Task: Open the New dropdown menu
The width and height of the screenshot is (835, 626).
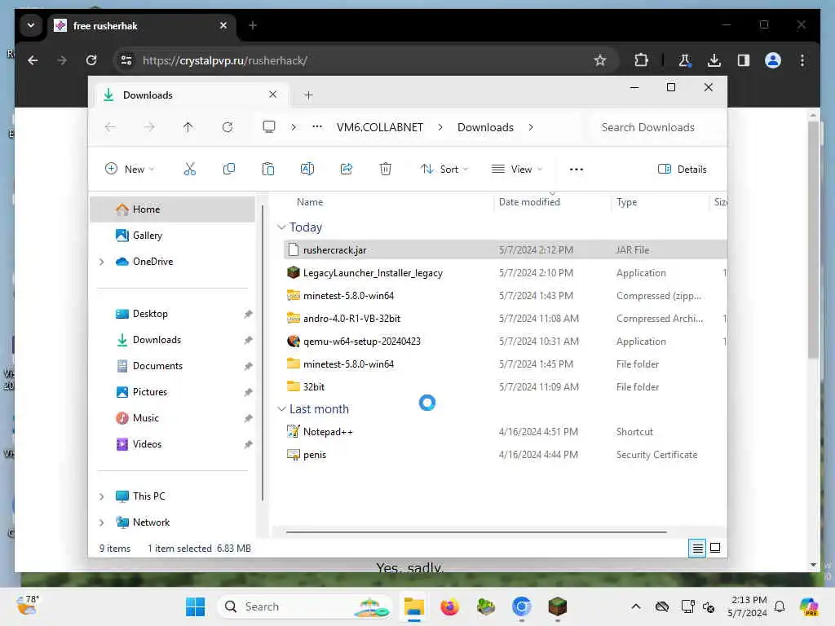Action: tap(130, 170)
